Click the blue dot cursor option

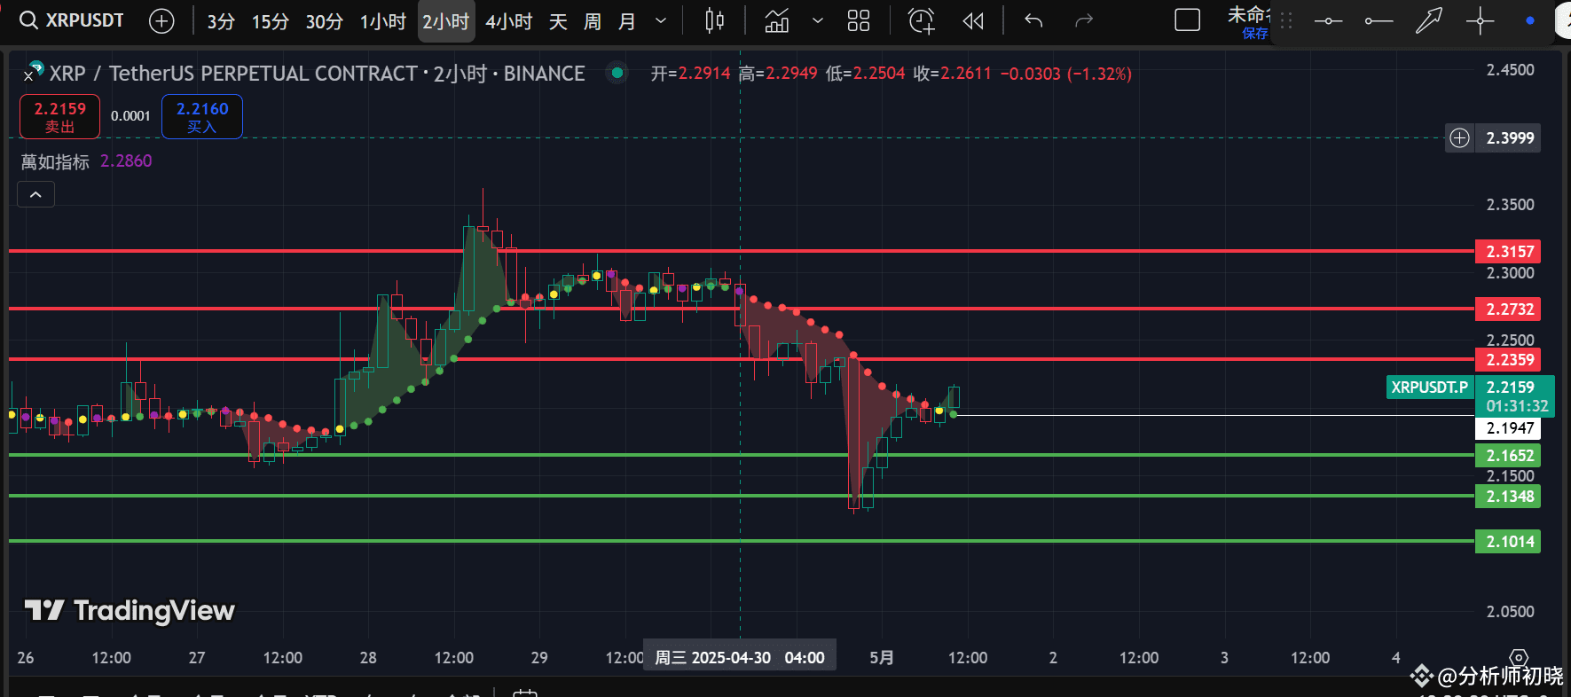pyautogui.click(x=1530, y=20)
